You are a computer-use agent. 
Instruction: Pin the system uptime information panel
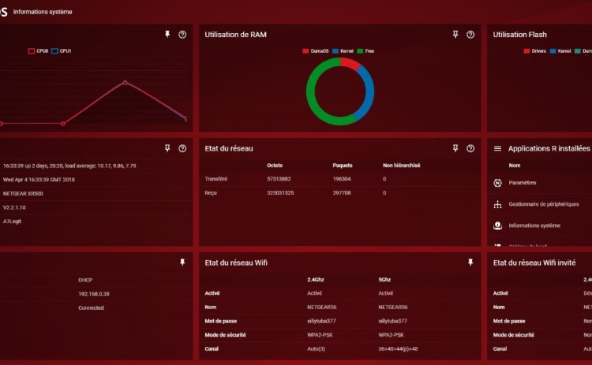(167, 148)
